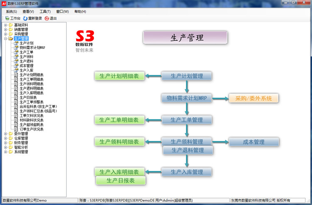
Task: Select the 仓库管理 tree label
Action: point(21,138)
